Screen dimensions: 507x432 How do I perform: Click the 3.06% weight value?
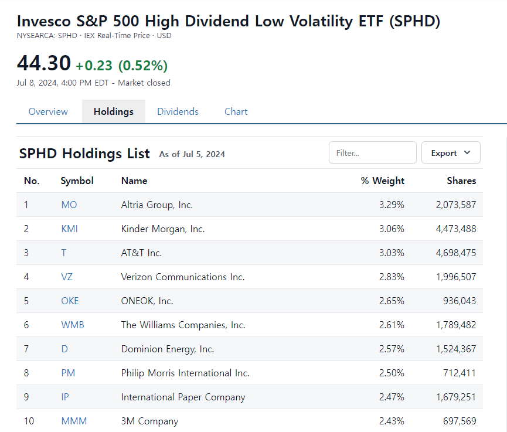[392, 229]
